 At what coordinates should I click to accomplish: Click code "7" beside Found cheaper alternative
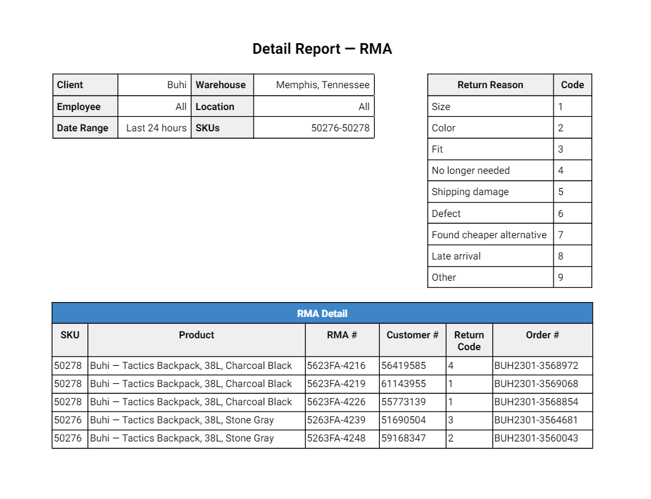(560, 234)
